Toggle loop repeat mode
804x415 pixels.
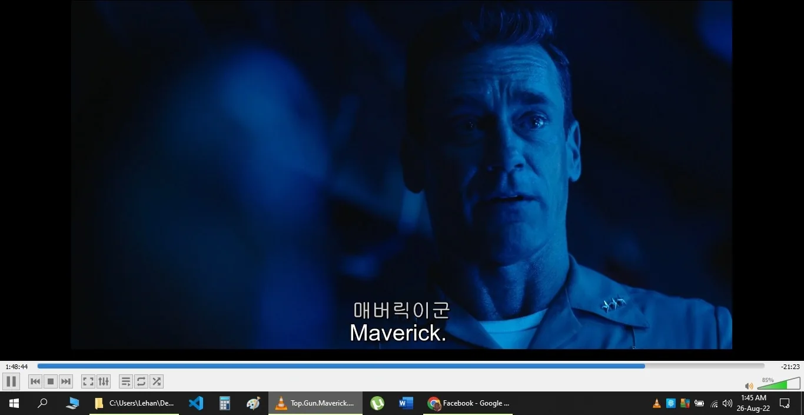(141, 381)
